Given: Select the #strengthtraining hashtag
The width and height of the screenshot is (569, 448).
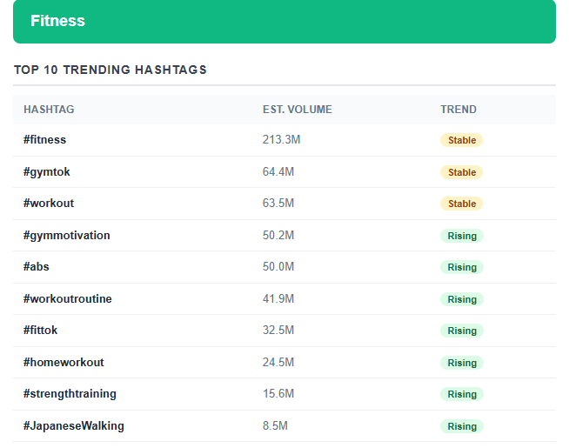Looking at the screenshot, I should (x=70, y=394).
